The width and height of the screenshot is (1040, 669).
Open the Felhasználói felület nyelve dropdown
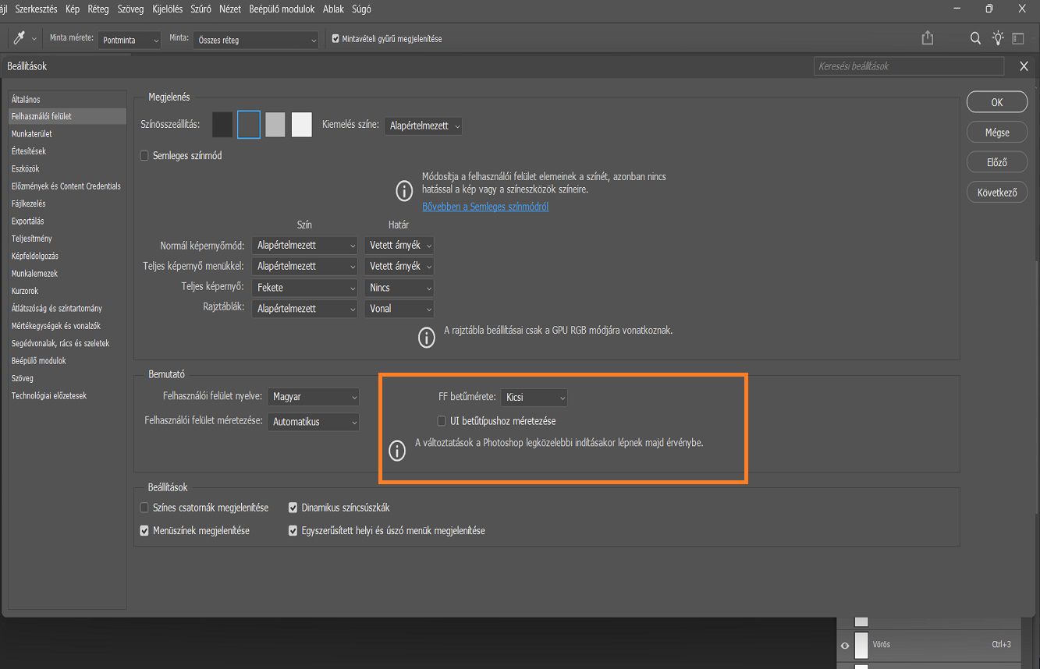click(x=313, y=397)
